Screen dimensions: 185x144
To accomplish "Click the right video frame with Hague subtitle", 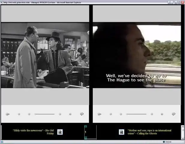I will pyautogui.click(x=137, y=55).
